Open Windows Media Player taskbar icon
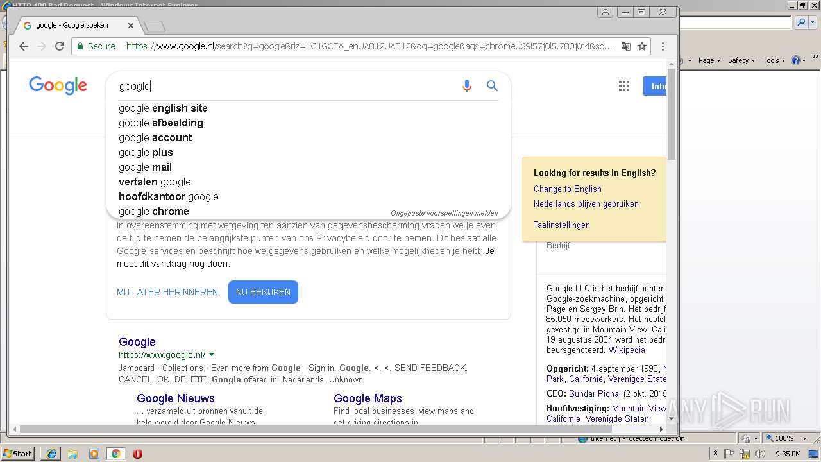The height and width of the screenshot is (462, 821). pyautogui.click(x=94, y=454)
